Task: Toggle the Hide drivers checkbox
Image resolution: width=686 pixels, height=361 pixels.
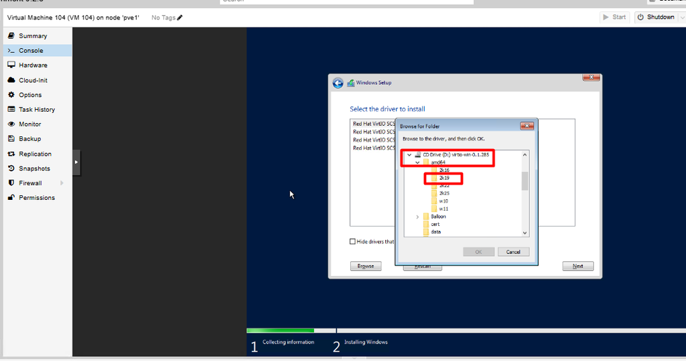Action: point(352,241)
